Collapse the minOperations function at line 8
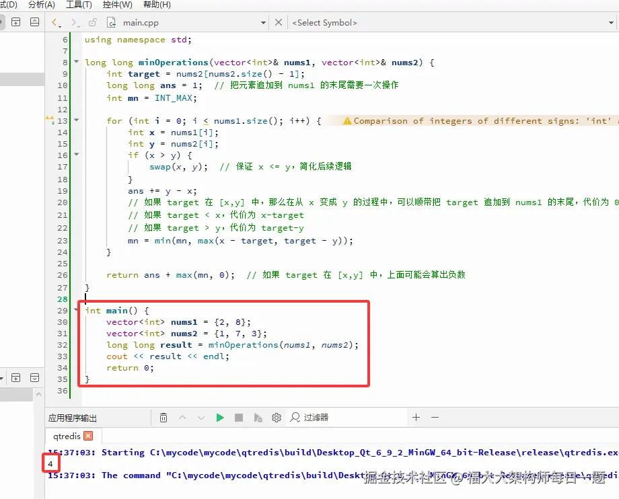The width and height of the screenshot is (619, 499). coord(77,62)
